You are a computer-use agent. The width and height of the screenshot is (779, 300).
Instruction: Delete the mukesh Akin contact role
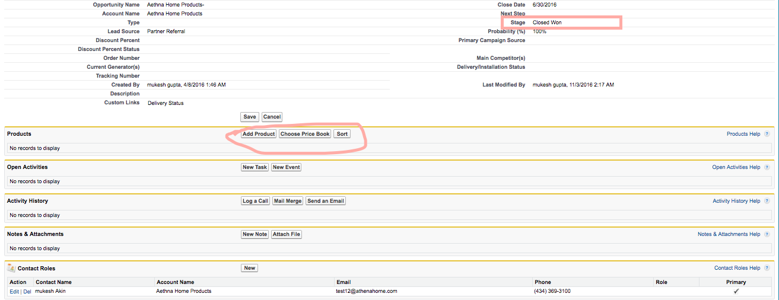tap(27, 292)
